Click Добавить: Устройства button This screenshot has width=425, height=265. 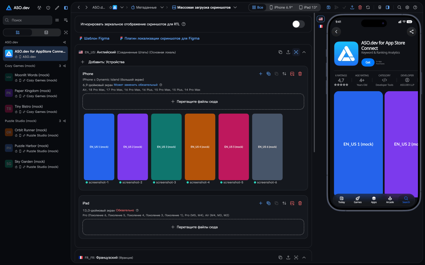pyautogui.click(x=103, y=62)
